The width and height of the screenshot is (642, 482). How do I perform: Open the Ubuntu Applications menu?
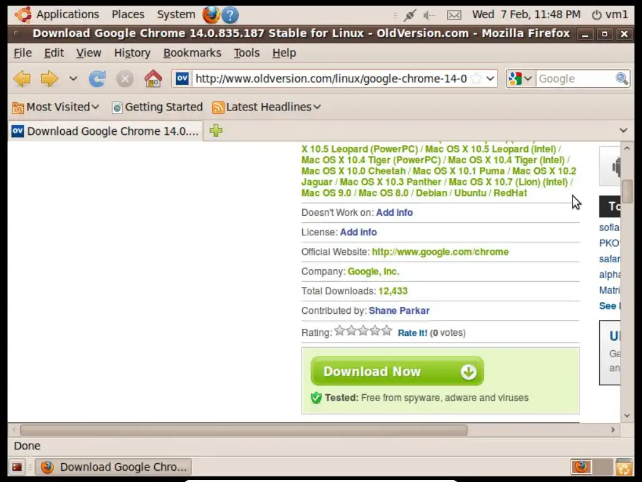[57, 14]
